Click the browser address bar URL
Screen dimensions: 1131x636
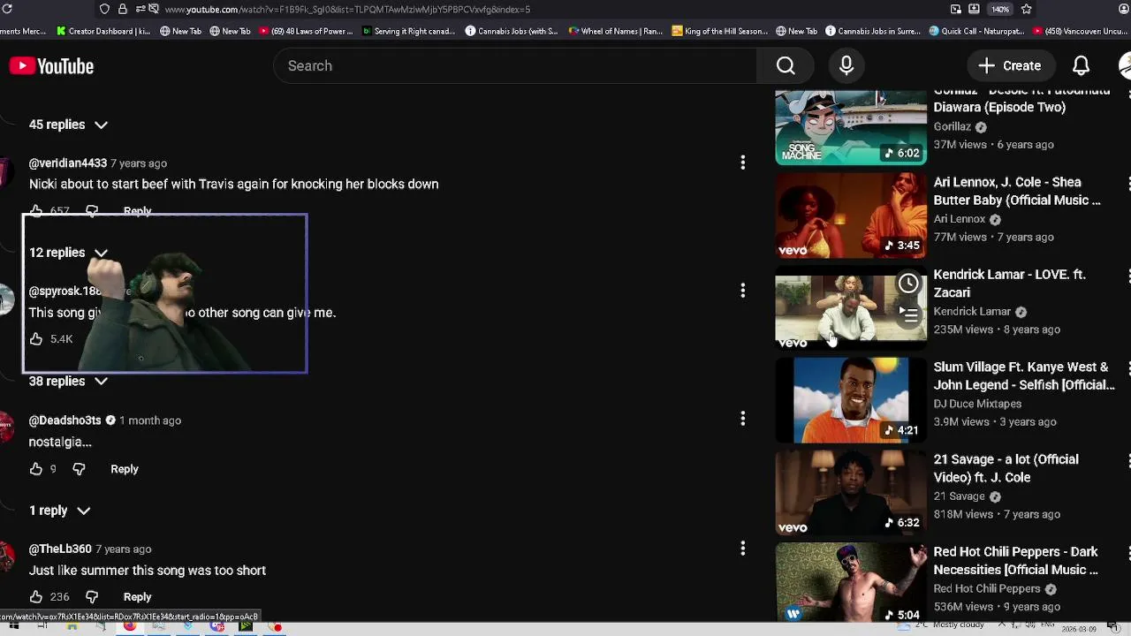pos(347,9)
